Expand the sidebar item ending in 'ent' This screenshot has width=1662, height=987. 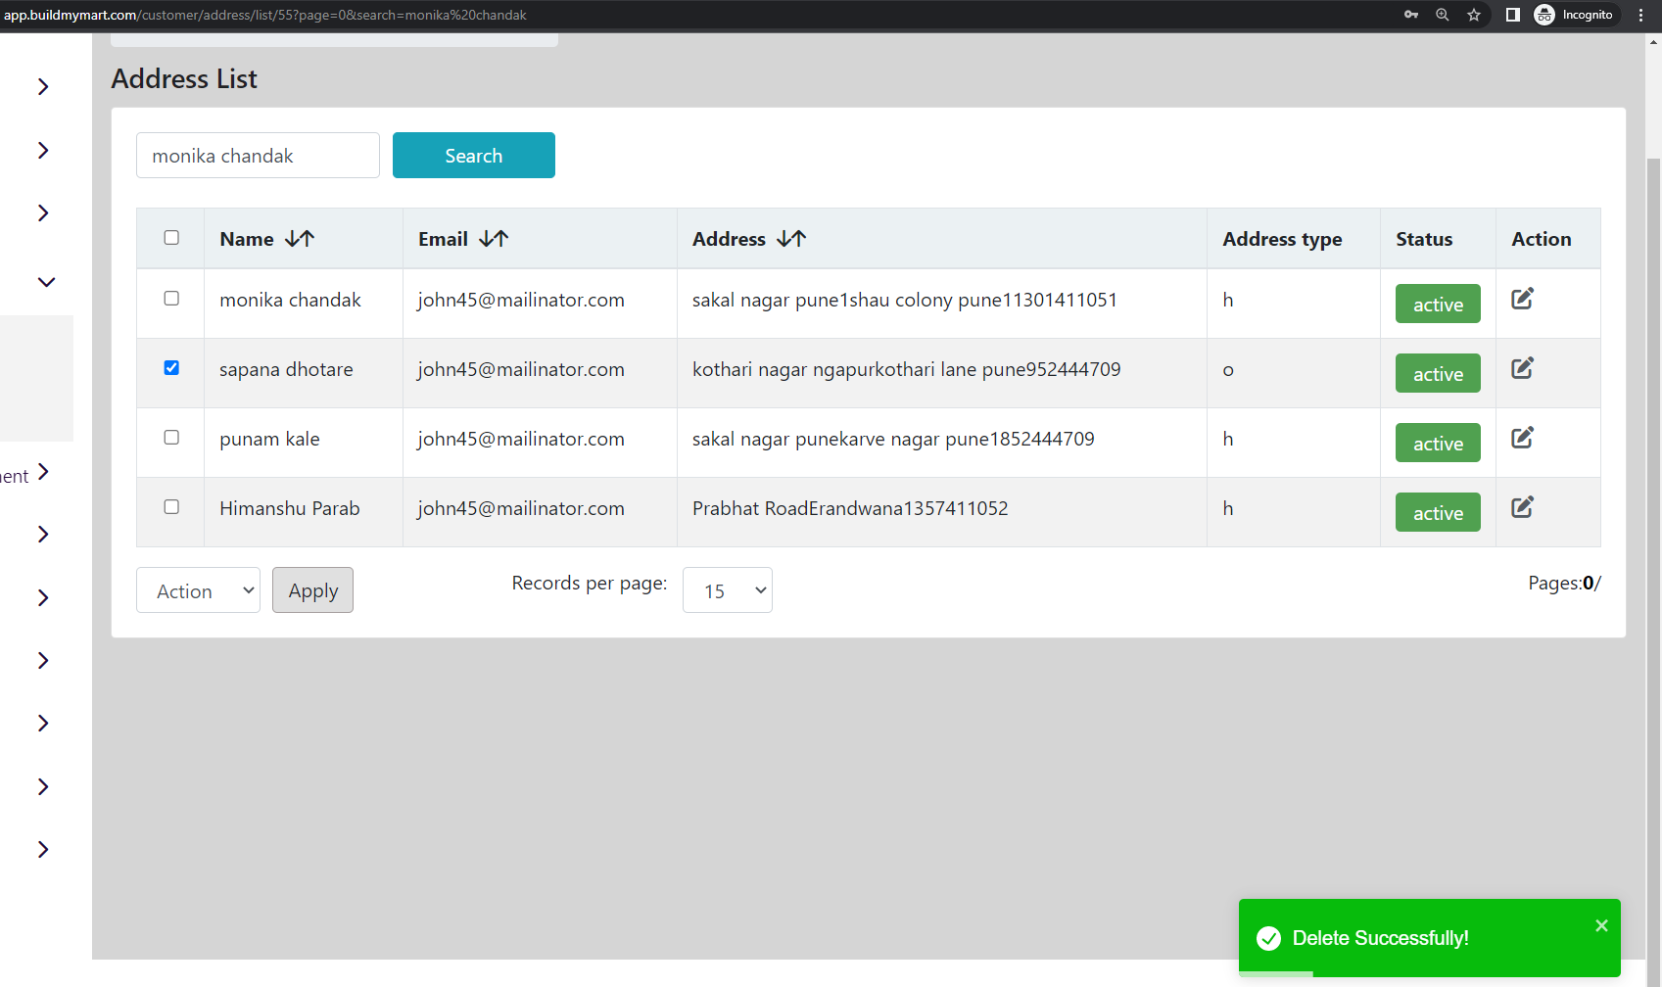tap(43, 472)
